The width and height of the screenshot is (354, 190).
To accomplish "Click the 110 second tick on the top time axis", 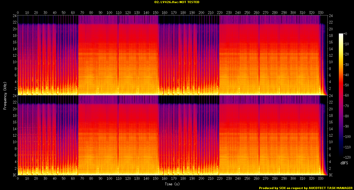I will (119, 13).
